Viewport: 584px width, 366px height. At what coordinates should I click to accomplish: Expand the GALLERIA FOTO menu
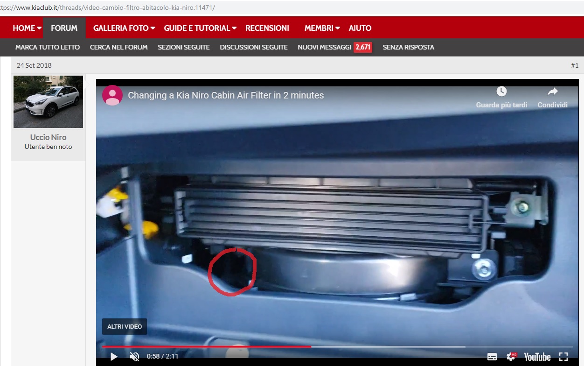tap(124, 28)
